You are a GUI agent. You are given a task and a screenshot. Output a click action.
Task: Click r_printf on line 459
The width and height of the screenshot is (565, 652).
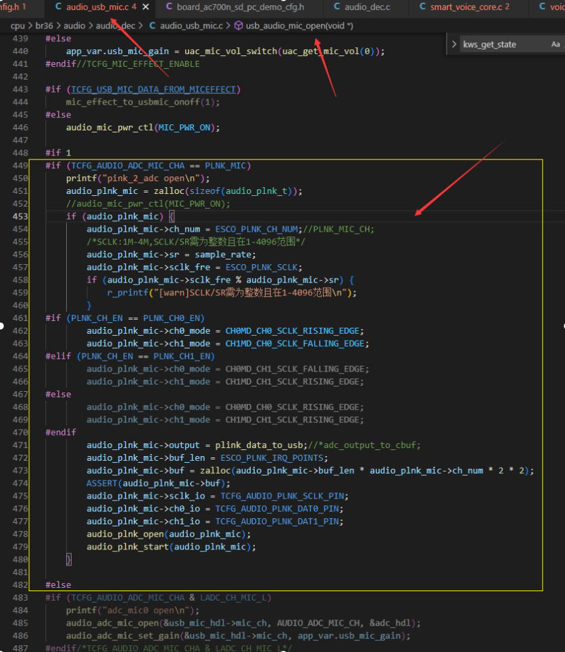click(128, 293)
